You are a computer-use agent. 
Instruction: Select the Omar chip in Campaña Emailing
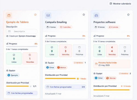[50, 68]
